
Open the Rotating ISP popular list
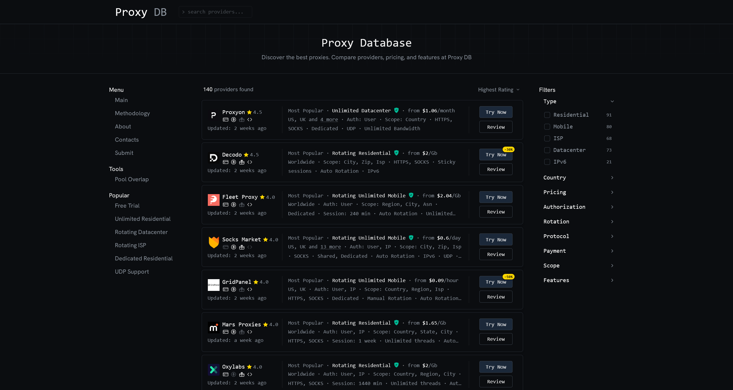(x=130, y=245)
